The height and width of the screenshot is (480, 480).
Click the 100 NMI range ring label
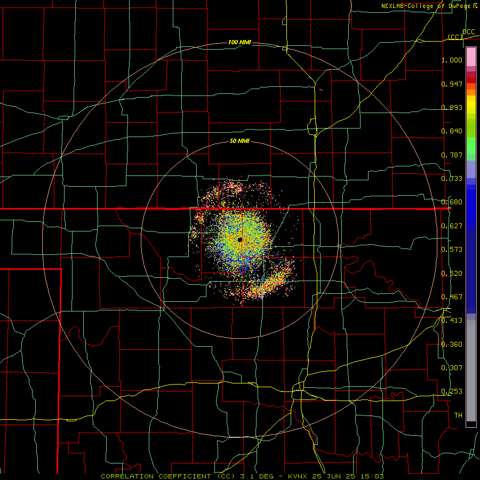(239, 42)
